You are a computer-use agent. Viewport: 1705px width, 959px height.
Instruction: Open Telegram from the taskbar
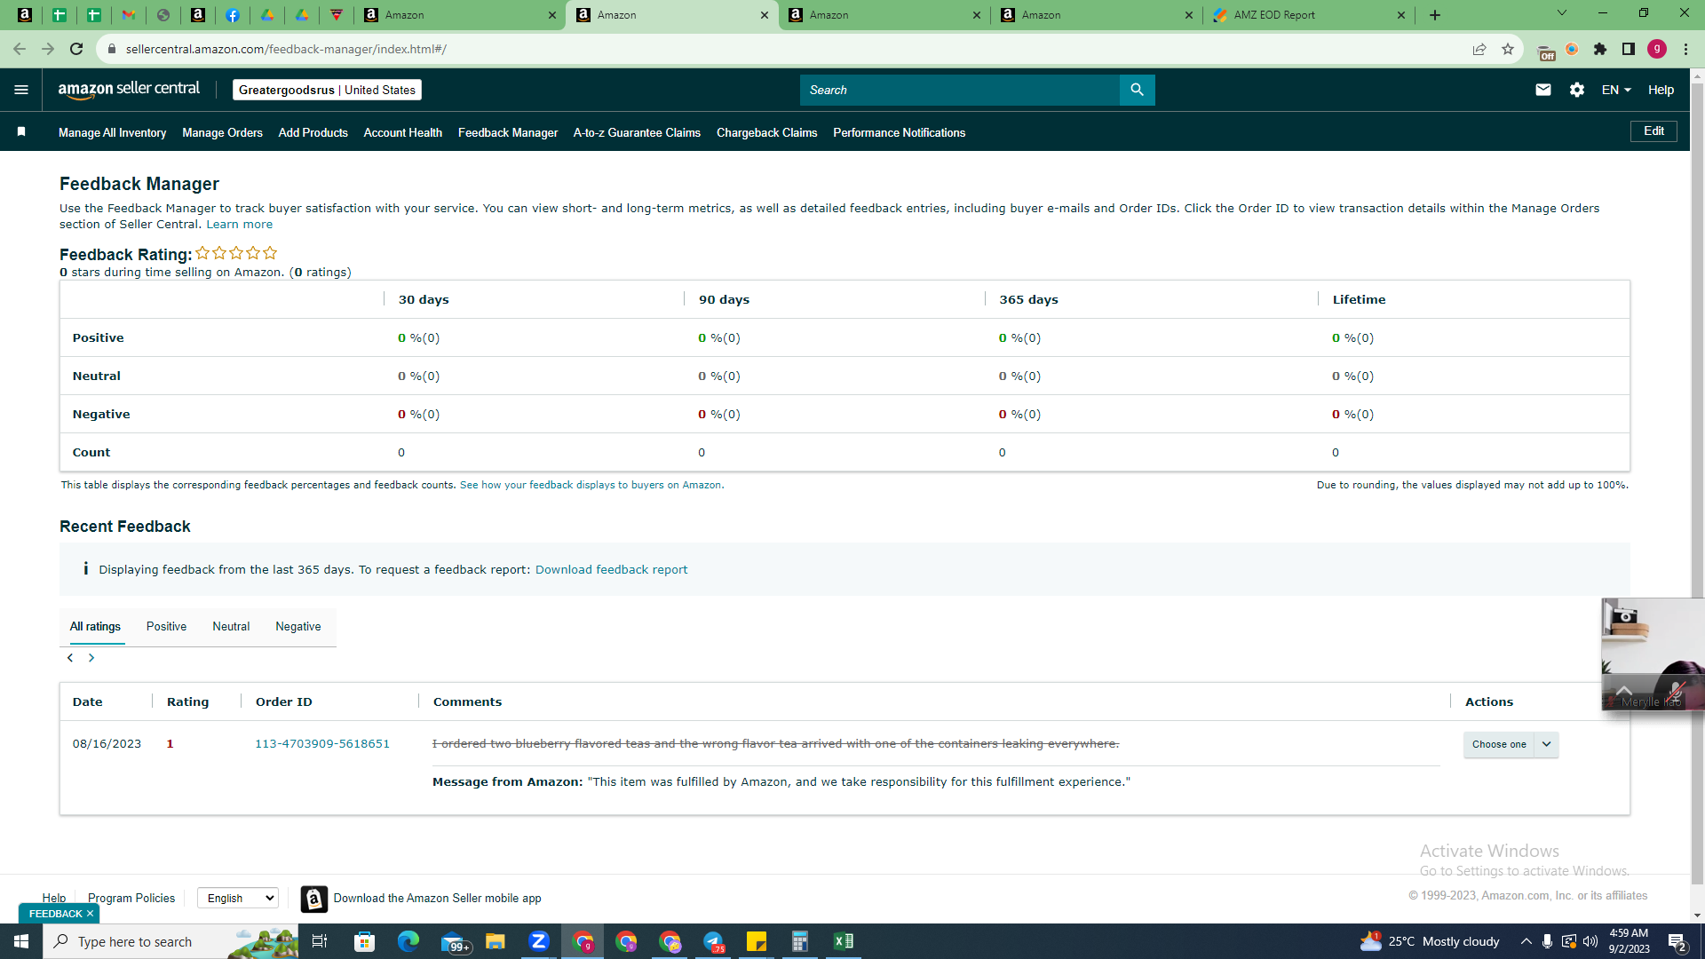[713, 941]
